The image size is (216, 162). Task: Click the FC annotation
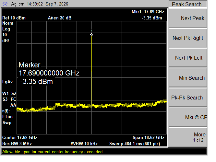[13, 99]
